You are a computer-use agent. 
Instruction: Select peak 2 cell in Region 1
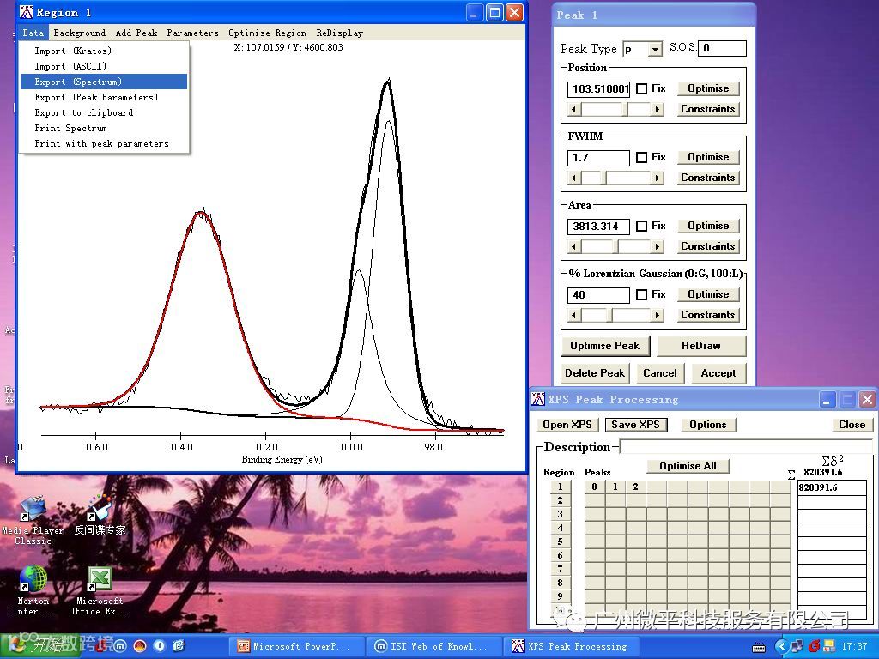click(636, 487)
